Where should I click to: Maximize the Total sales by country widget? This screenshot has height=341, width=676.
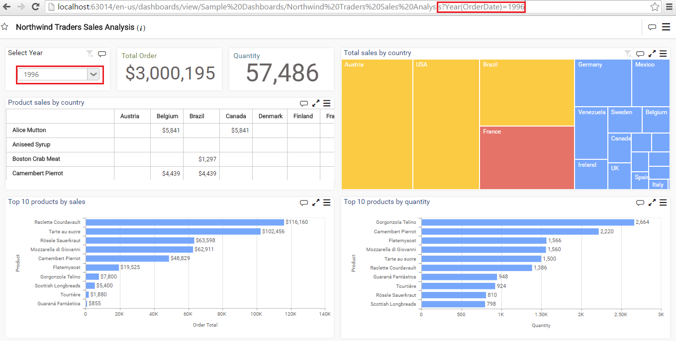[652, 54]
